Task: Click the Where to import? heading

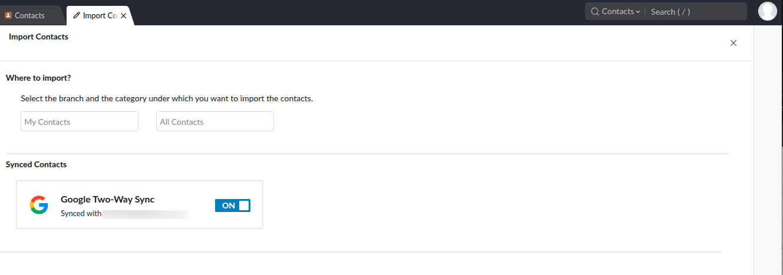Action: [x=42, y=78]
